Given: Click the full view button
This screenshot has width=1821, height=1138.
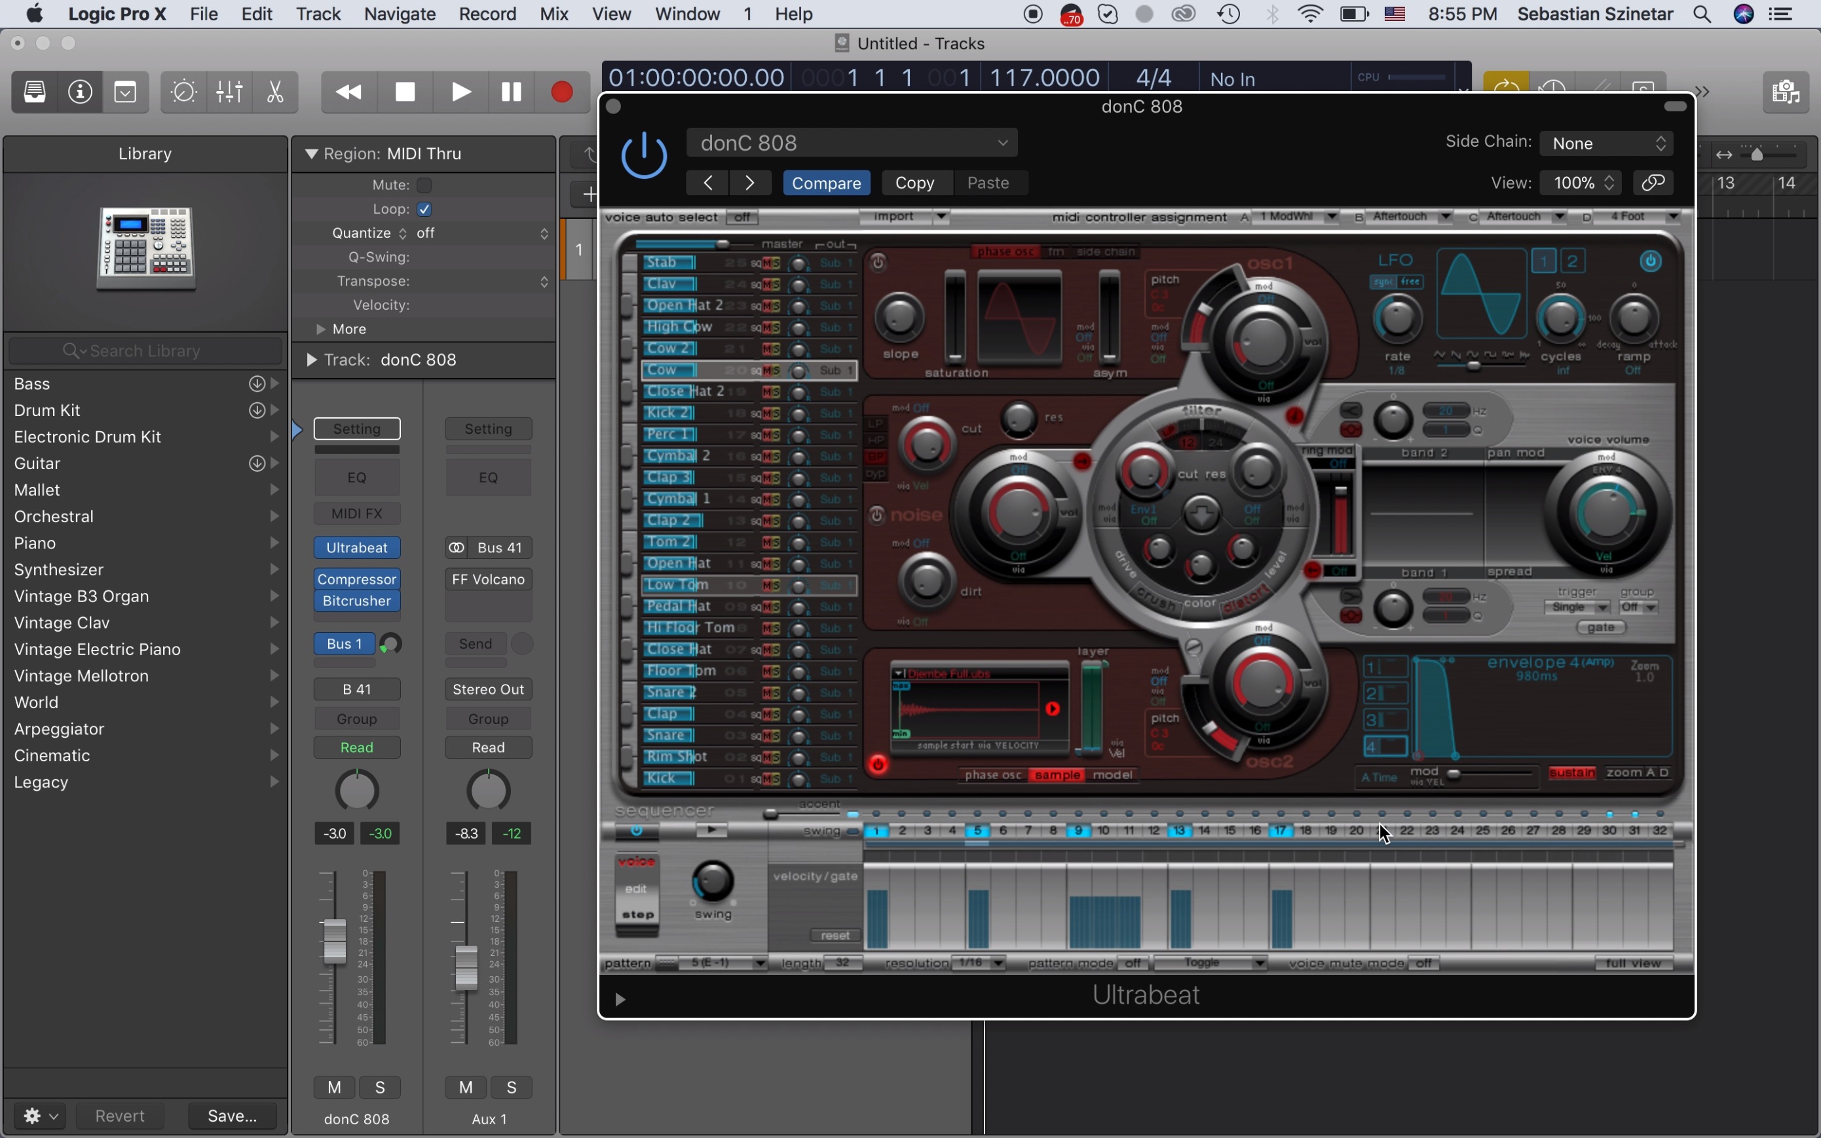Looking at the screenshot, I should [1634, 963].
